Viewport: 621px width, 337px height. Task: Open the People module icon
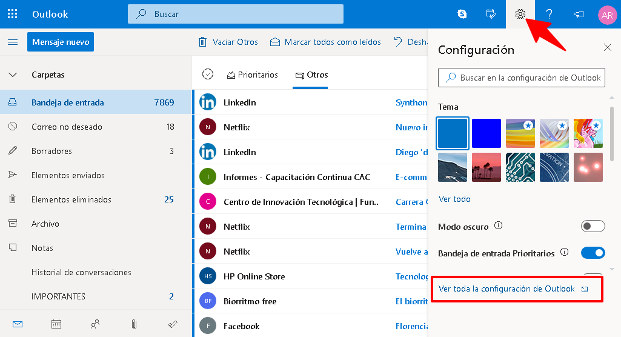point(95,324)
